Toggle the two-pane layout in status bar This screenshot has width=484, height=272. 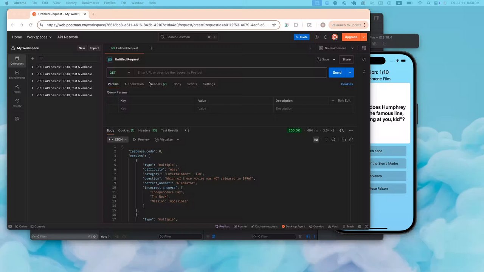click(x=360, y=226)
